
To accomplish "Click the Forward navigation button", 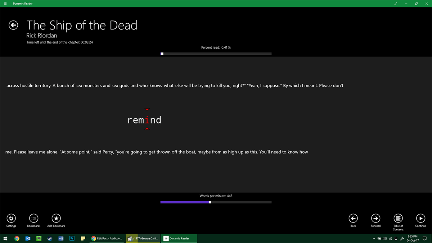I will [x=375, y=219].
